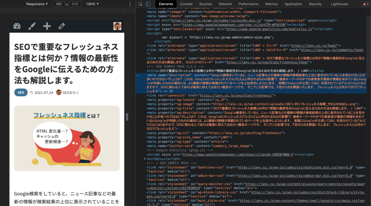Open the user avatar in admin bar

click(117, 26)
